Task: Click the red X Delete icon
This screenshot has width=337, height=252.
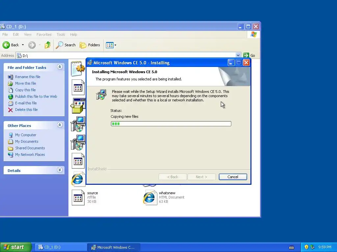Action: tap(10, 110)
